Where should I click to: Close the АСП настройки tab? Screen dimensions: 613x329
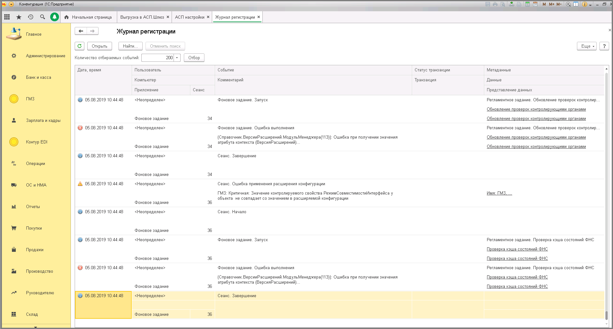click(x=208, y=17)
